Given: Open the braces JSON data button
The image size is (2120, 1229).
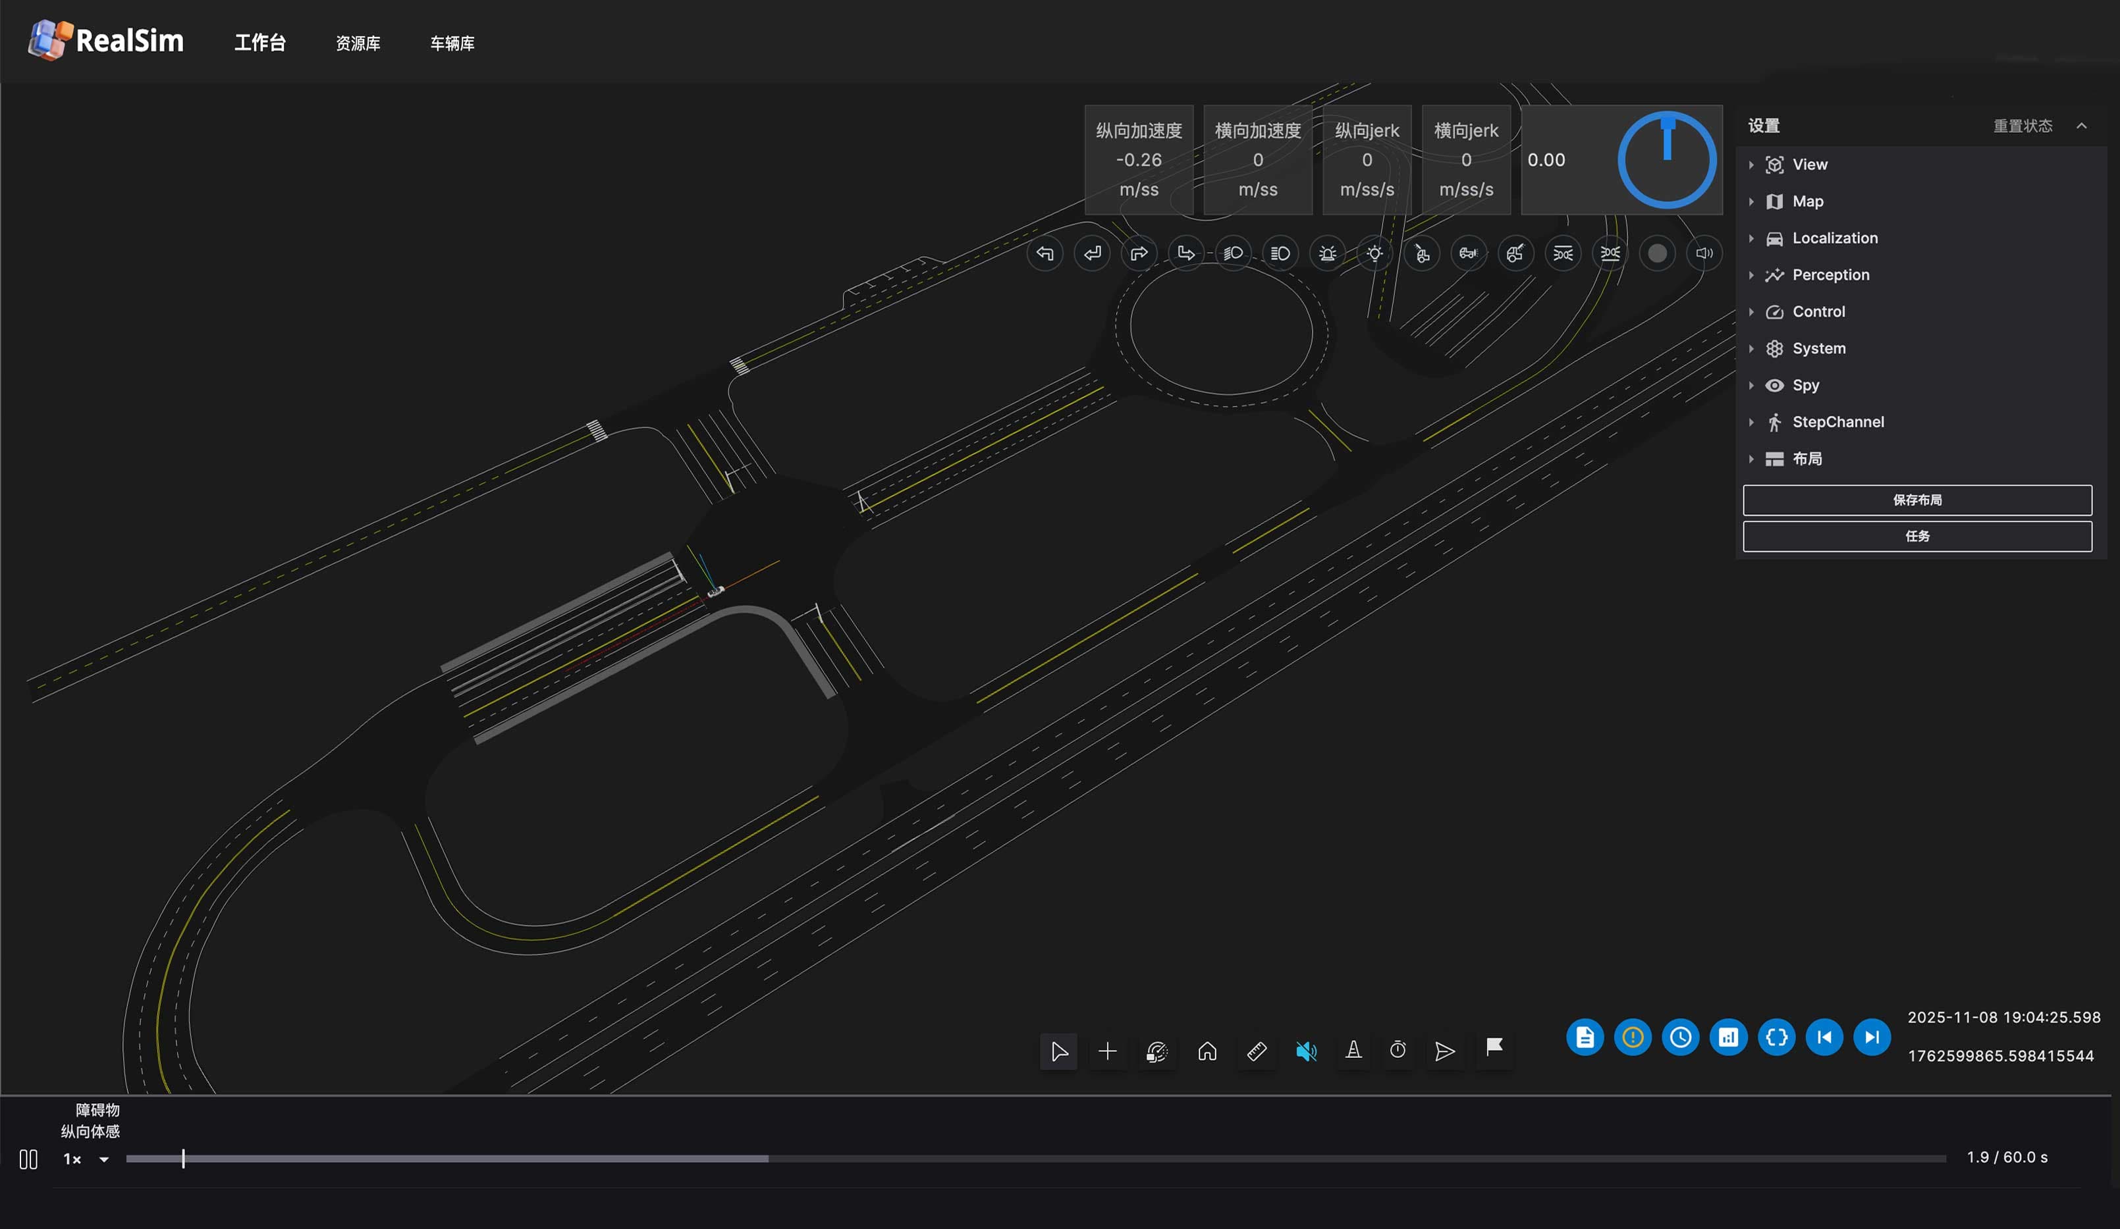Looking at the screenshot, I should [x=1776, y=1037].
